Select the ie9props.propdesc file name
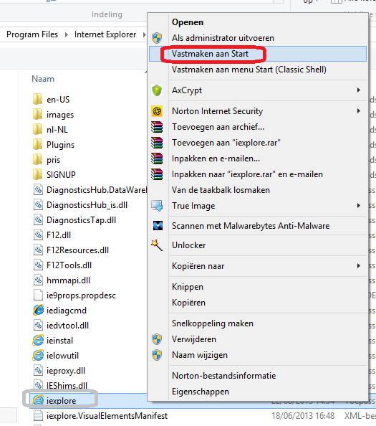The width and height of the screenshot is (376, 426). [x=81, y=295]
